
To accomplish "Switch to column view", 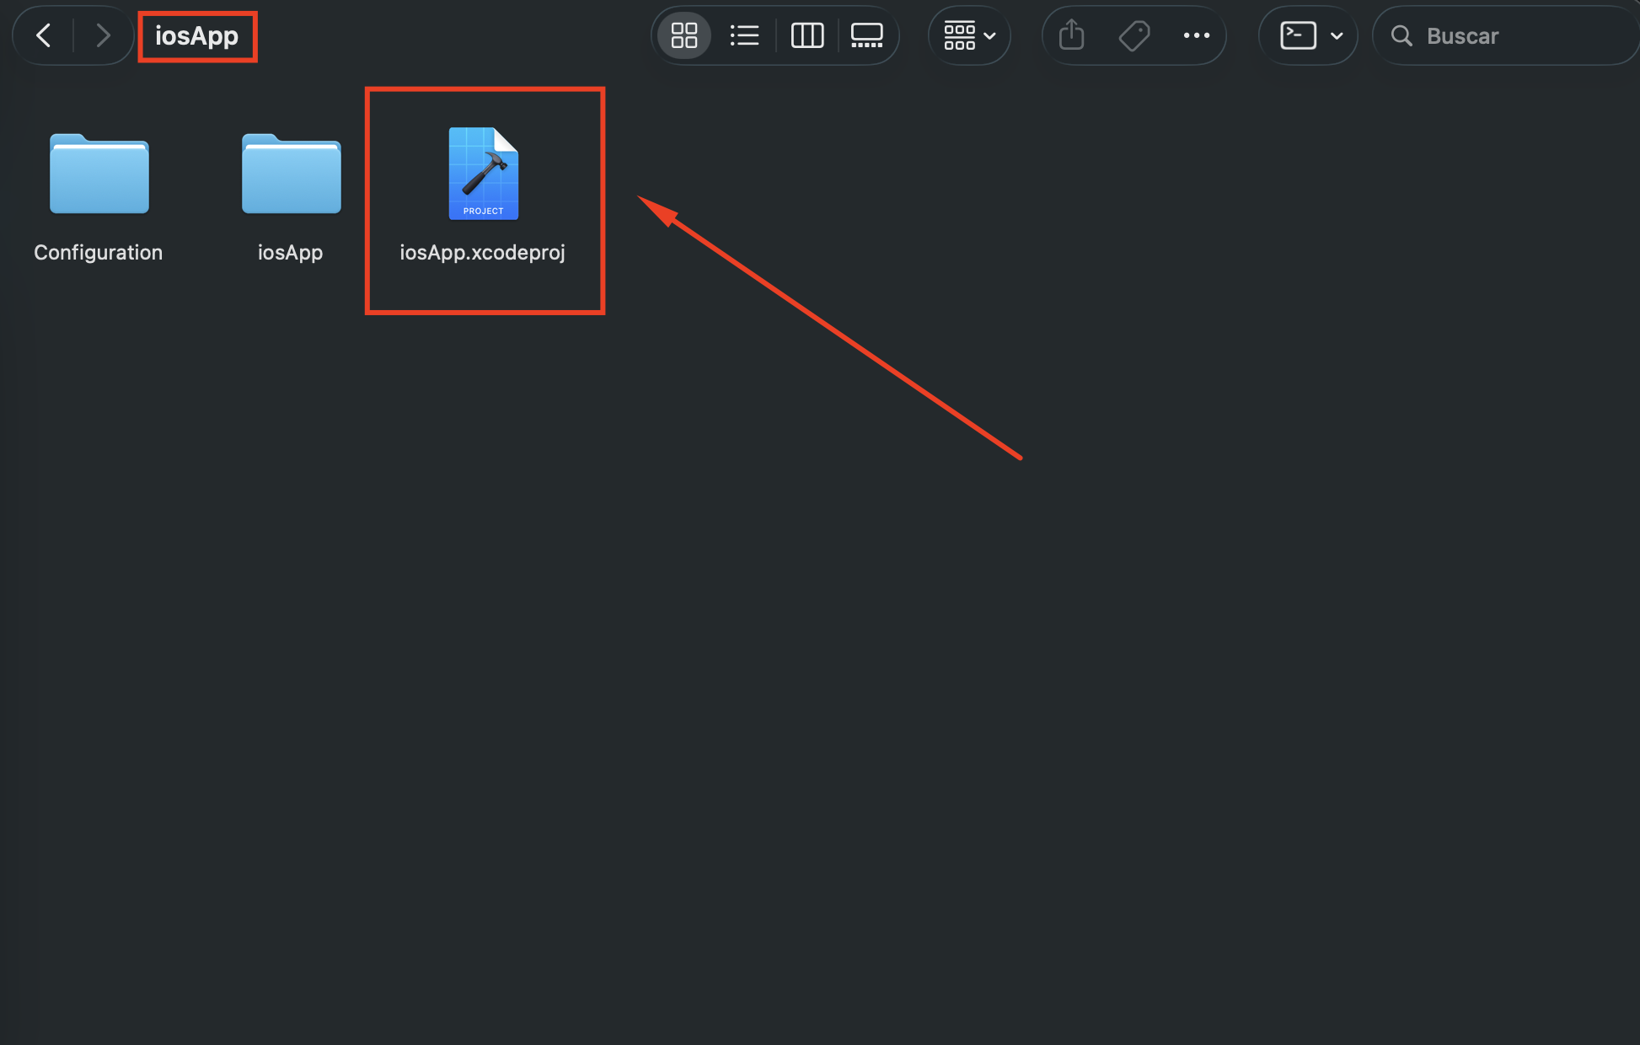I will point(807,35).
